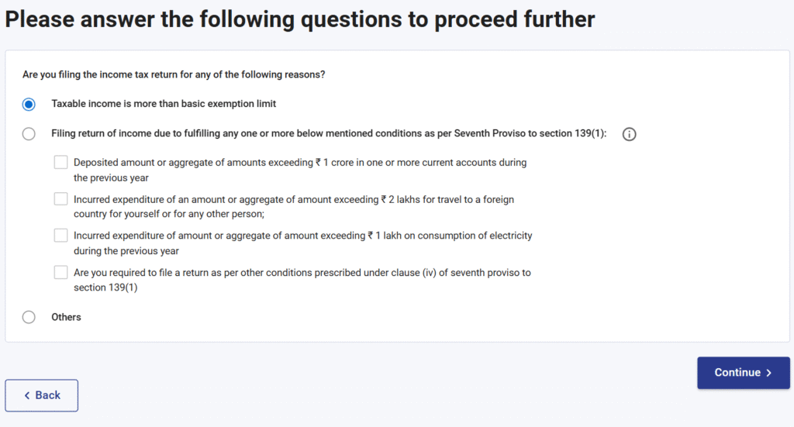Click the 'Are you required to file' label text
This screenshot has width=794, height=427.
coord(302,279)
